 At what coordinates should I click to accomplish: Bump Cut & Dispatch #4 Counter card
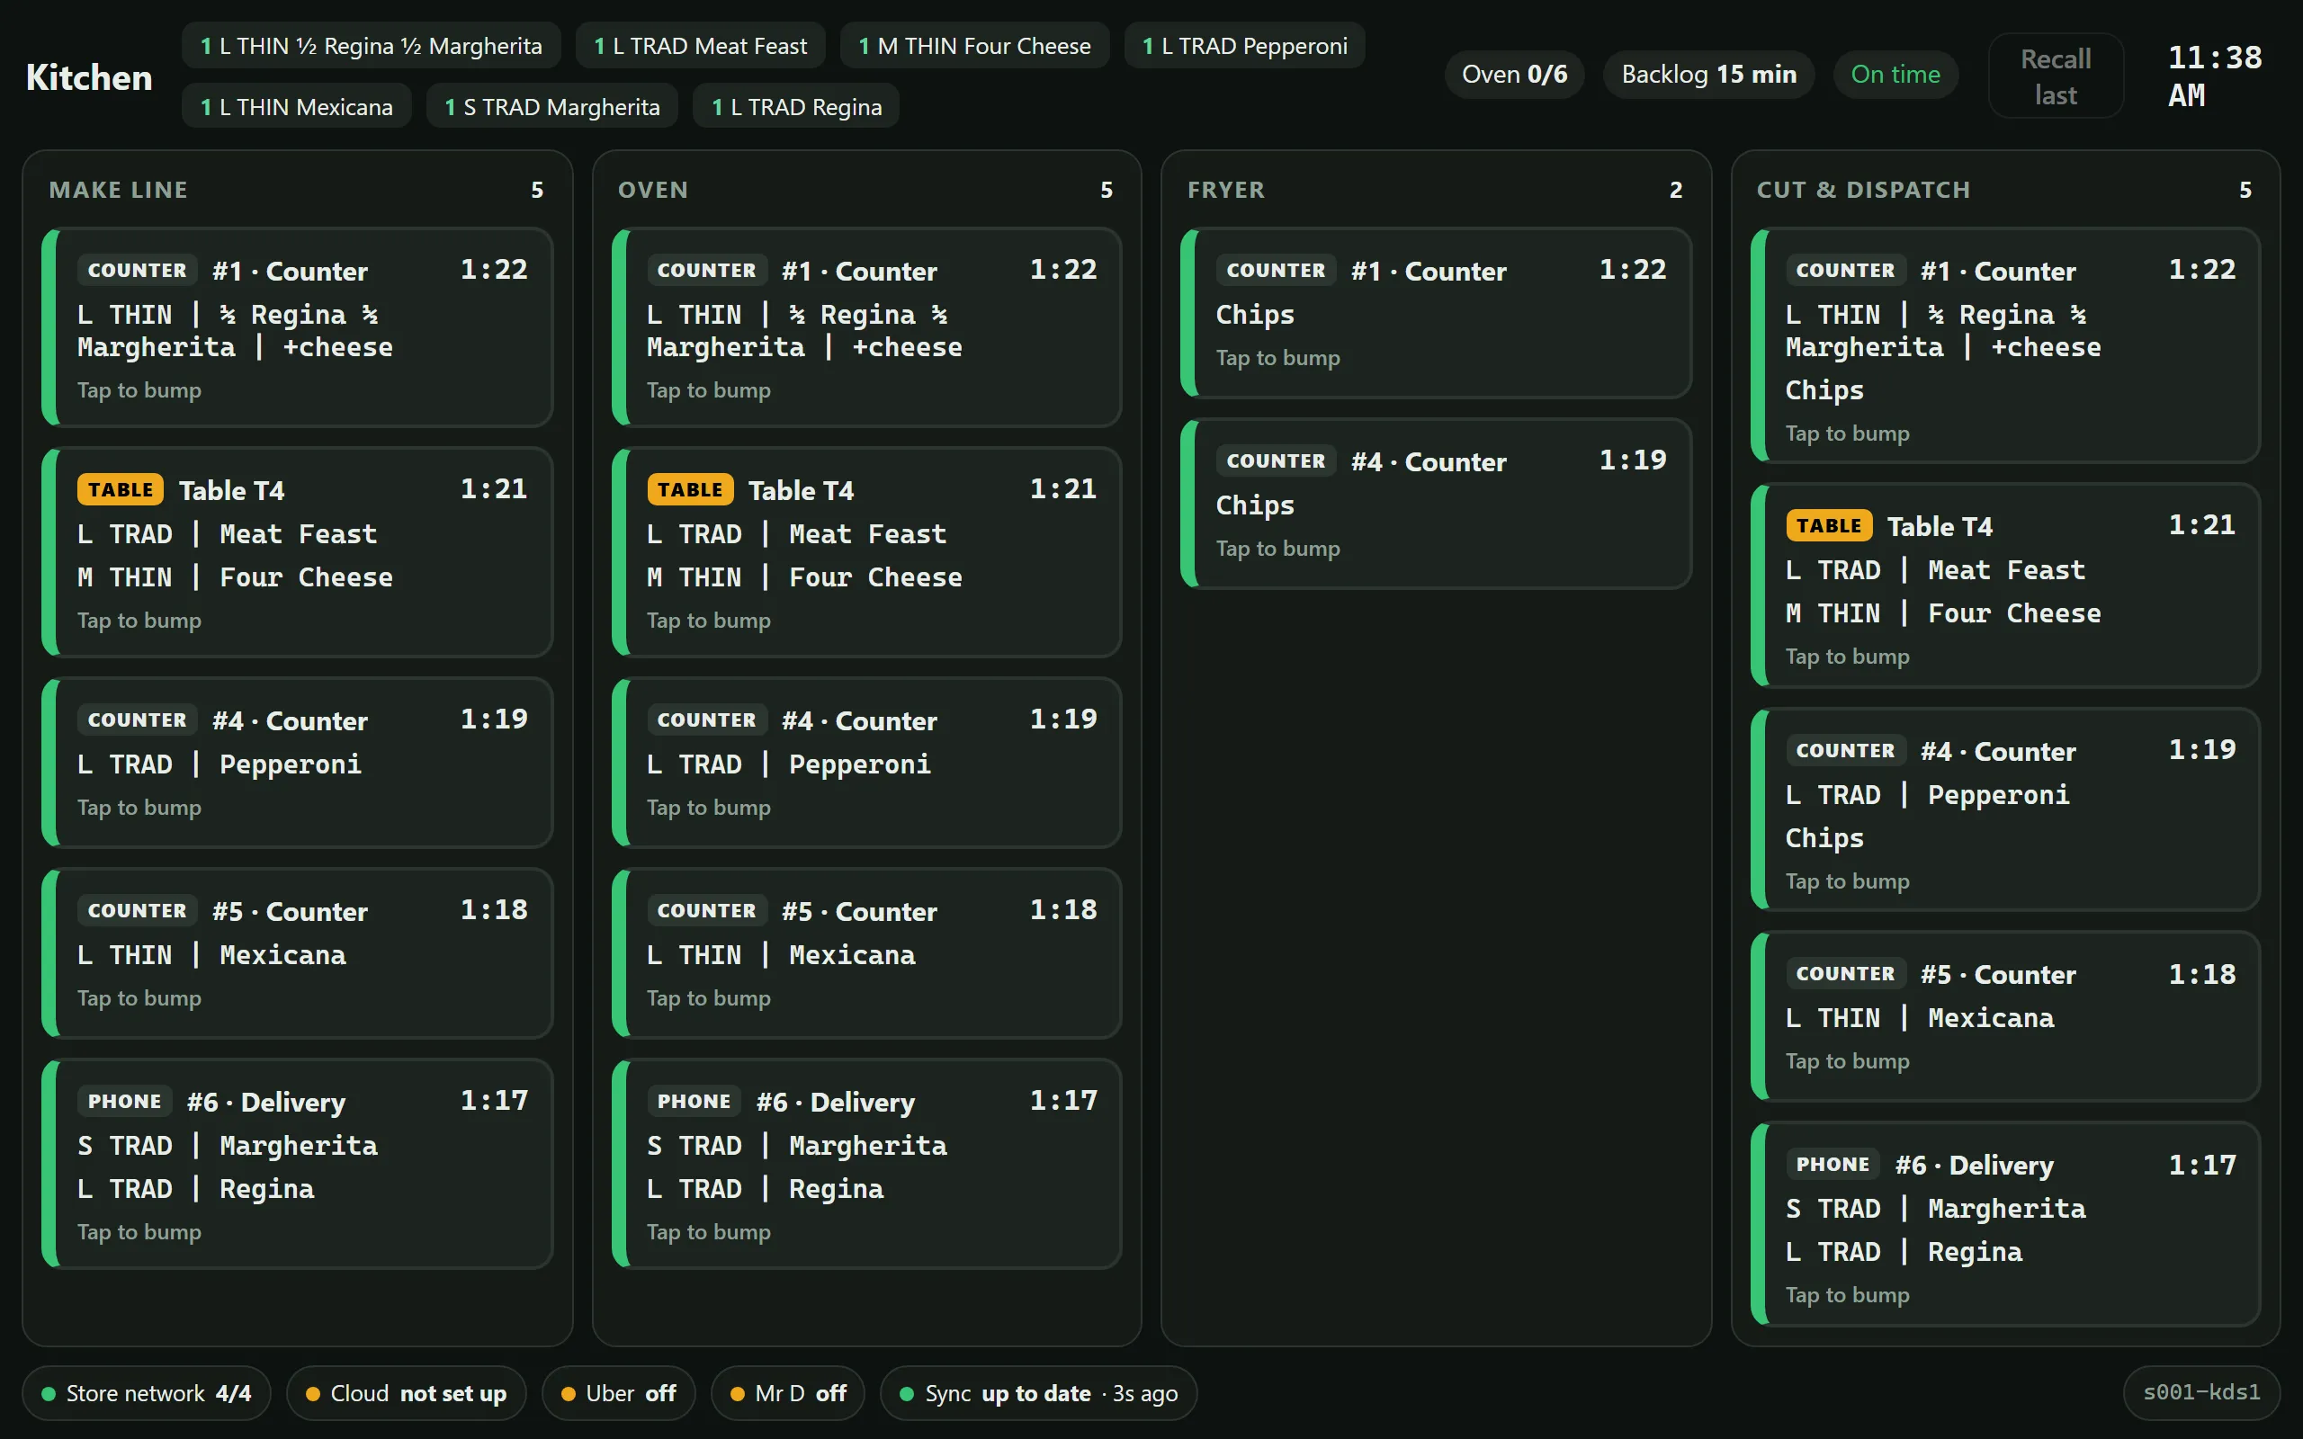(x=2005, y=810)
